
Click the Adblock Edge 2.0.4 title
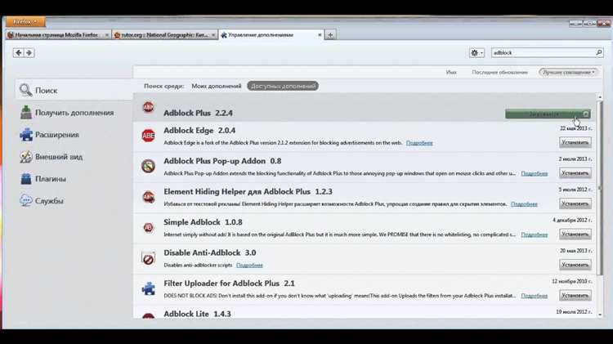(x=199, y=131)
